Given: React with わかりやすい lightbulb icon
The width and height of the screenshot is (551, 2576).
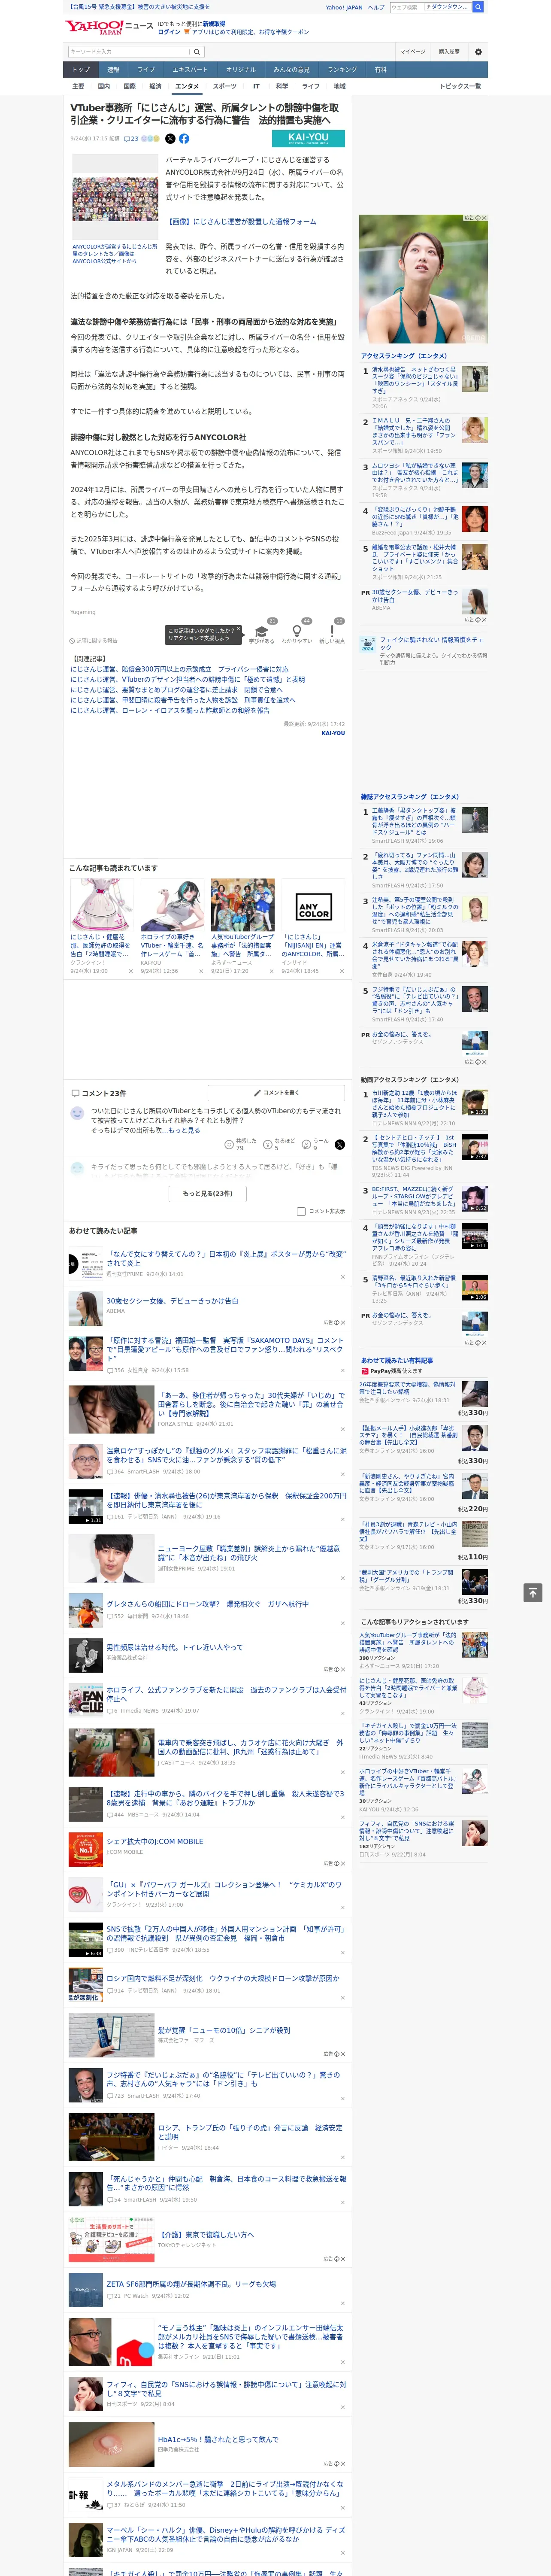Looking at the screenshot, I should 297,635.
